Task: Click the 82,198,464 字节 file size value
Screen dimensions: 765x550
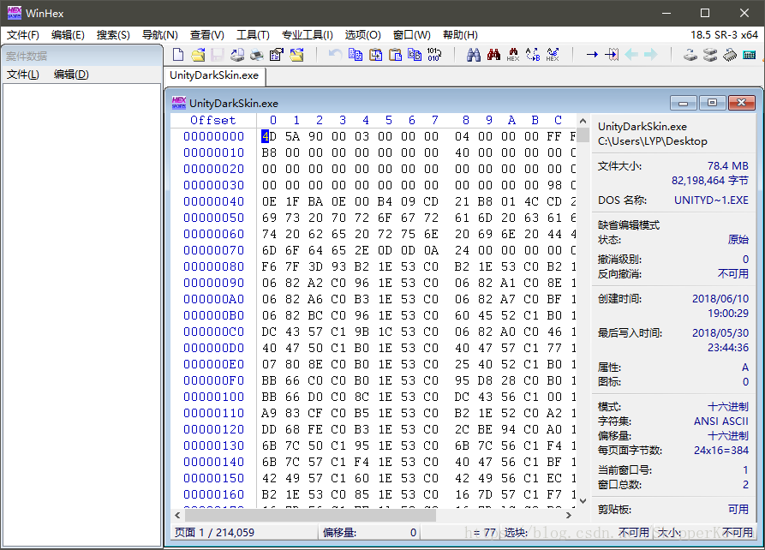Action: (x=710, y=181)
